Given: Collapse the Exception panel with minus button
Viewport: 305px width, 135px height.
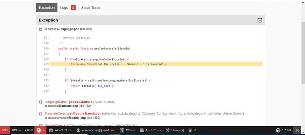Looking at the screenshot, I should pos(260,20).
